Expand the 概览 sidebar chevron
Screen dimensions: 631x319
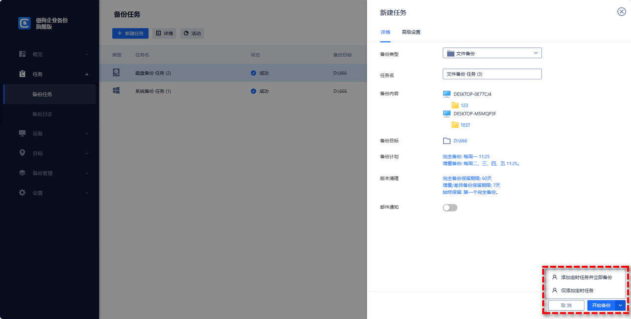tap(87, 54)
